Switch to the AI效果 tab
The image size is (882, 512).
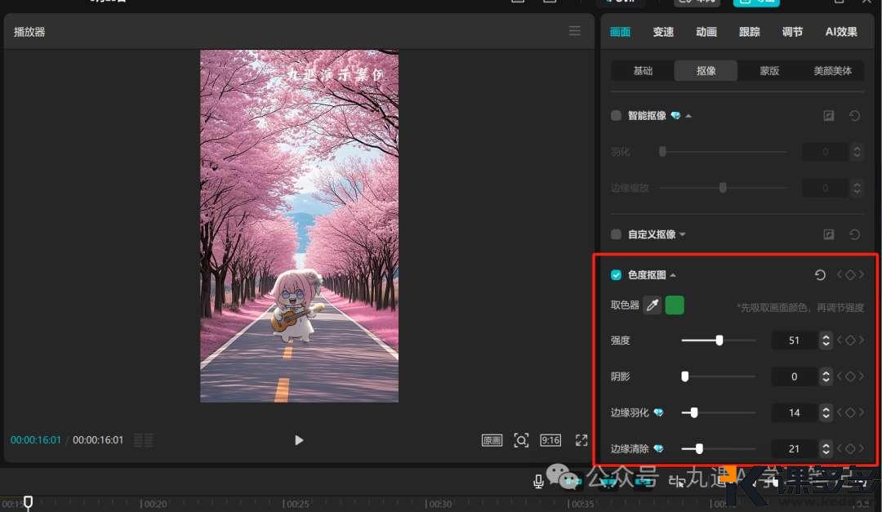tap(841, 32)
